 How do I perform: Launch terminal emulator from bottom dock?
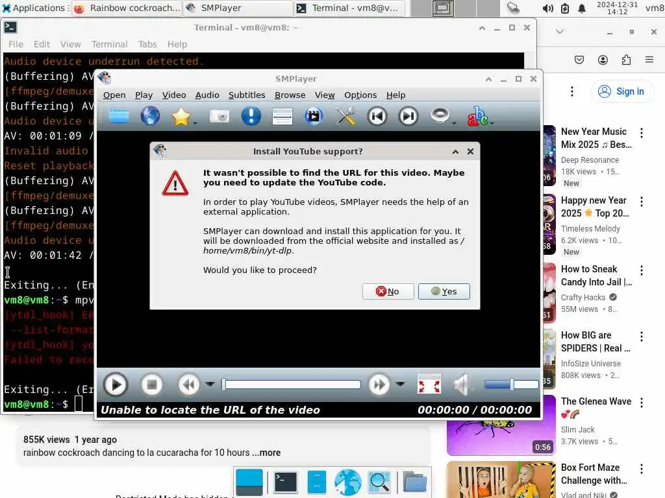(x=286, y=482)
